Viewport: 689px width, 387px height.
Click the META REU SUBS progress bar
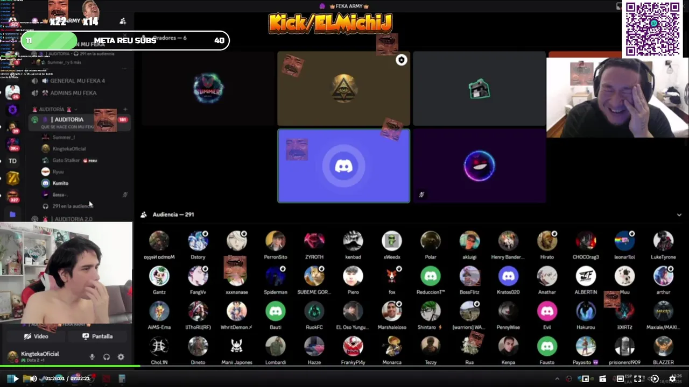[125, 40]
